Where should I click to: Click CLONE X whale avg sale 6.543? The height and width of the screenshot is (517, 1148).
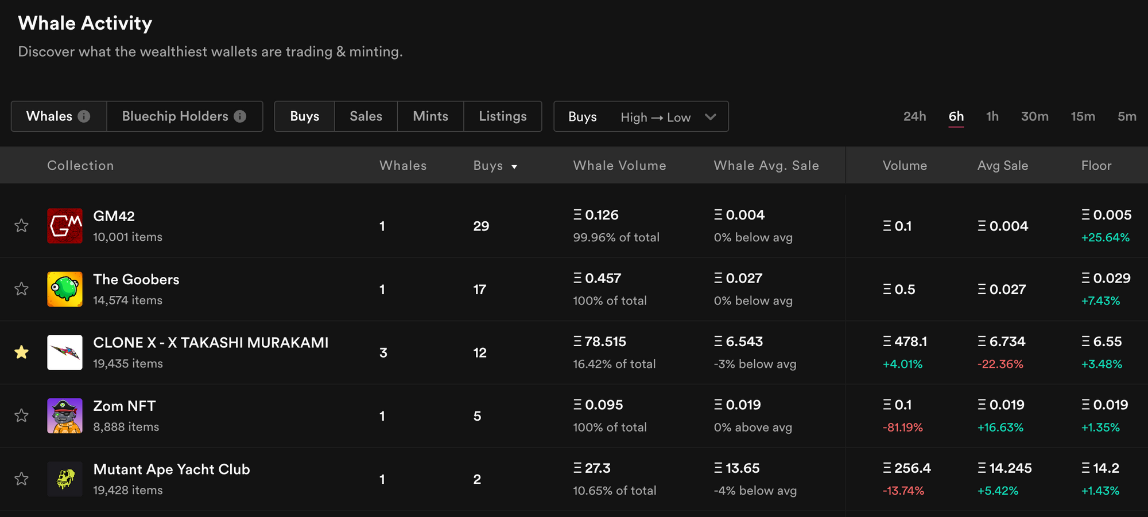coord(738,342)
